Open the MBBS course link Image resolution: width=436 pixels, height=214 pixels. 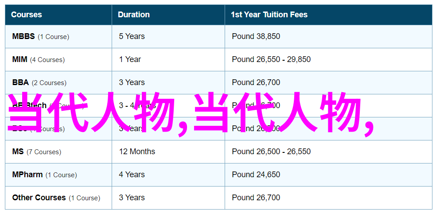point(23,36)
